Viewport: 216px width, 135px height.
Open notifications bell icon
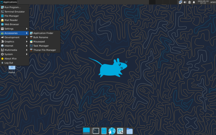pos(194,2)
